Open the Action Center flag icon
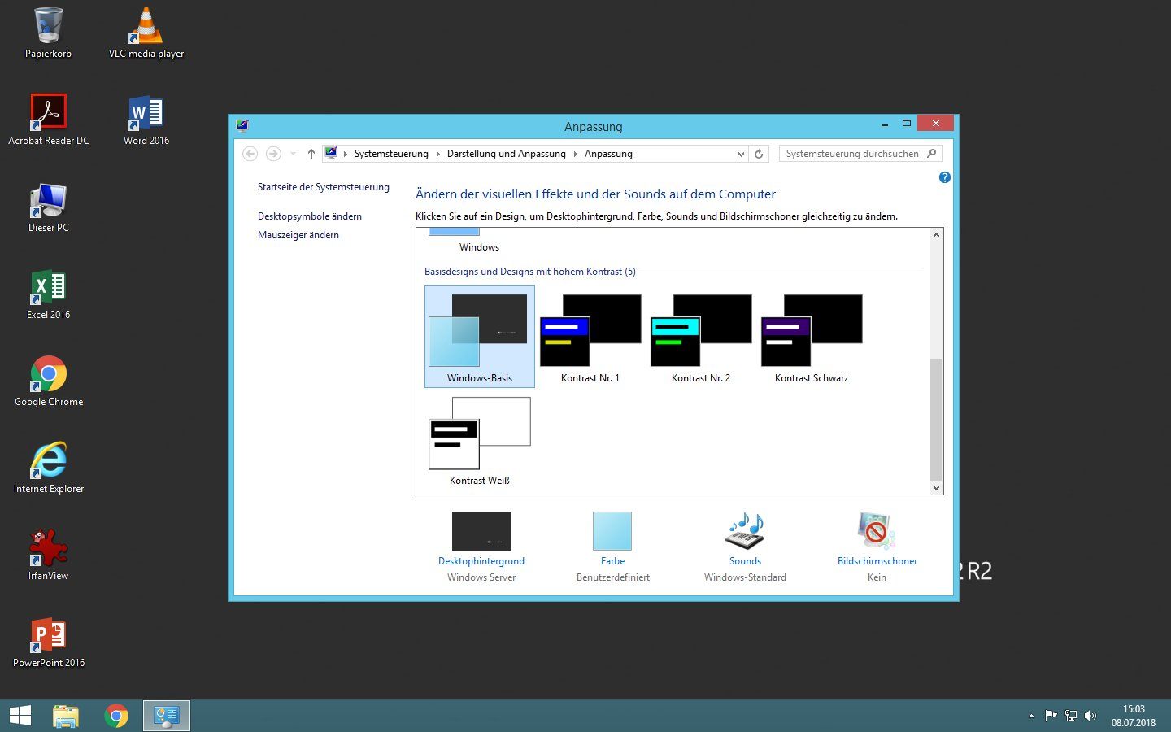Viewport: 1171px width, 732px height. pyautogui.click(x=1051, y=716)
